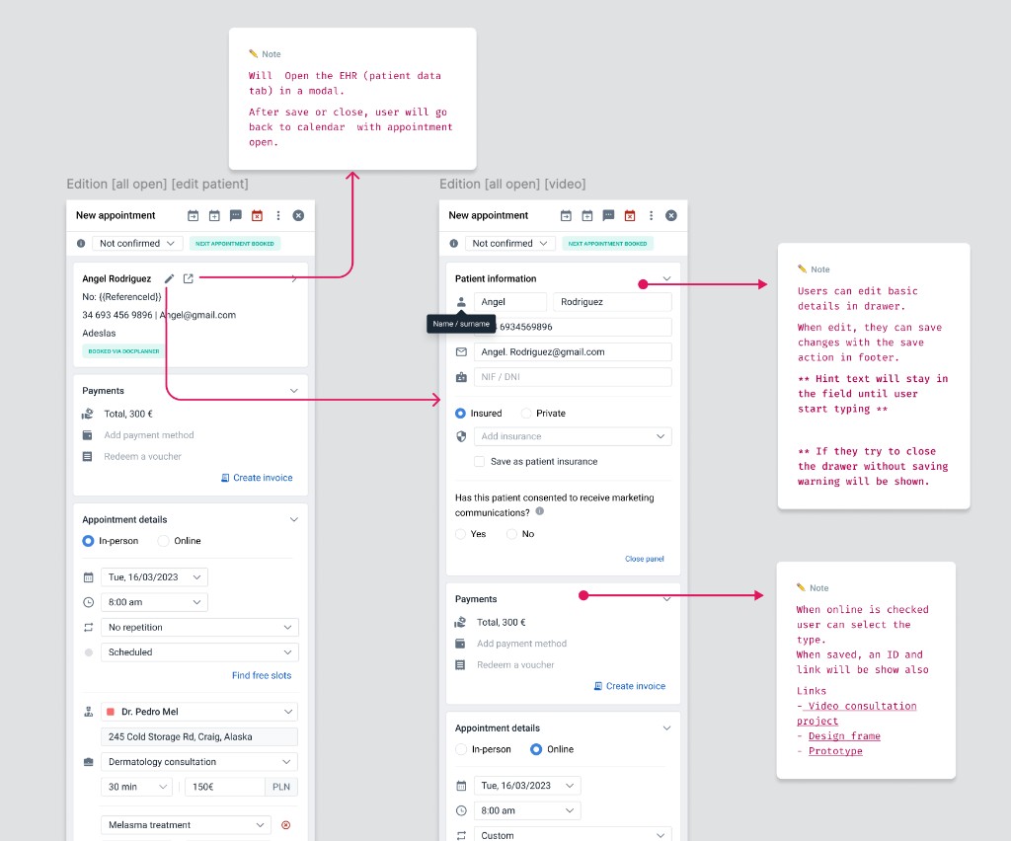
Task: Check Save as patient insurance checkbox
Action: pyautogui.click(x=479, y=461)
